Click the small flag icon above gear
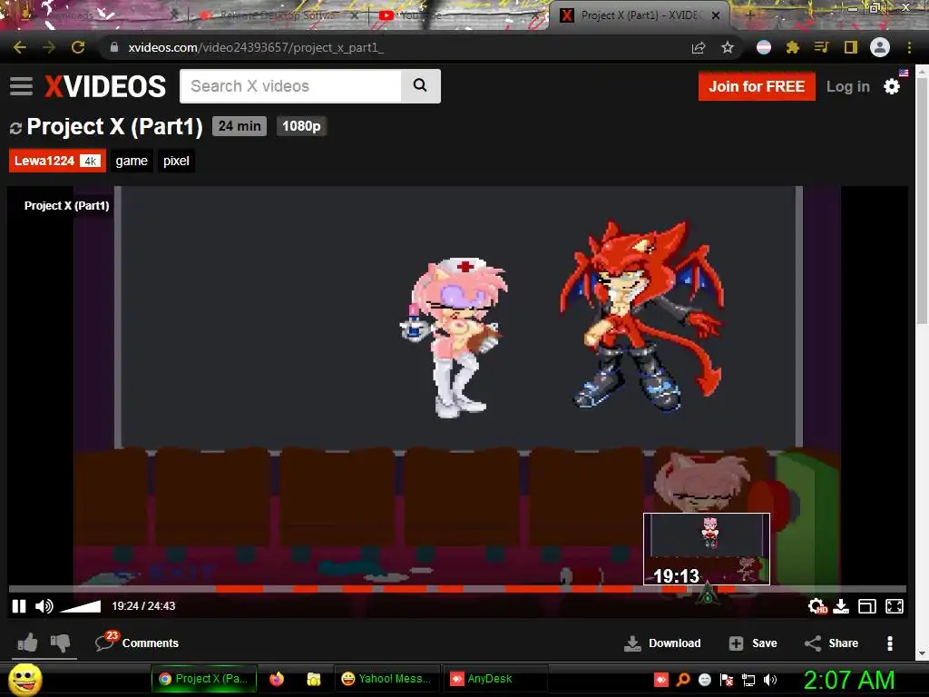929x697 pixels. [x=904, y=73]
